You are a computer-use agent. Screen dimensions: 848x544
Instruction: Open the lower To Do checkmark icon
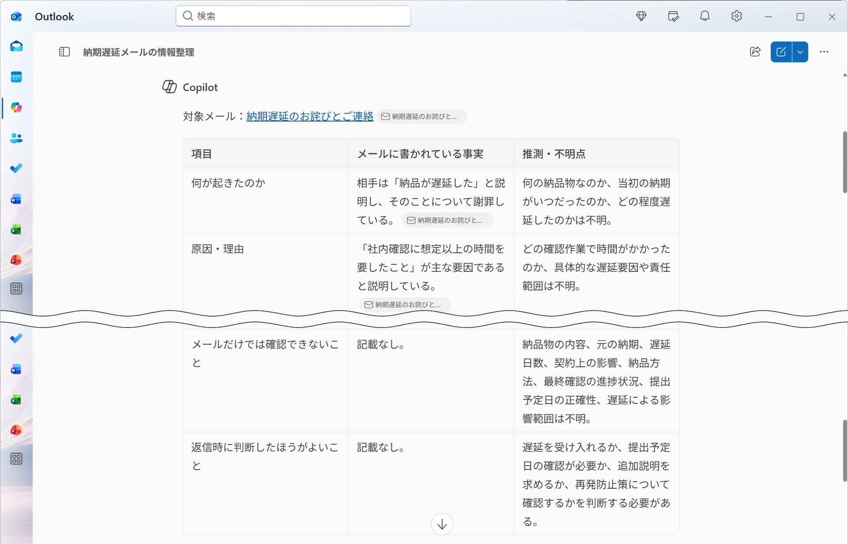pos(16,339)
